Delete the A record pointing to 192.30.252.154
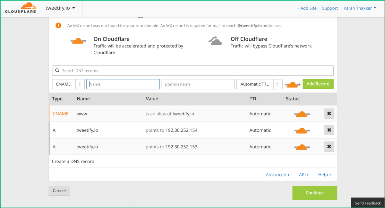385x208 pixels. (329, 130)
